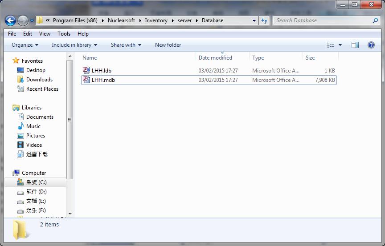The height and width of the screenshot is (246, 385).
Task: Click Program Files (x86) in the breadcrumb
Action: (75, 20)
